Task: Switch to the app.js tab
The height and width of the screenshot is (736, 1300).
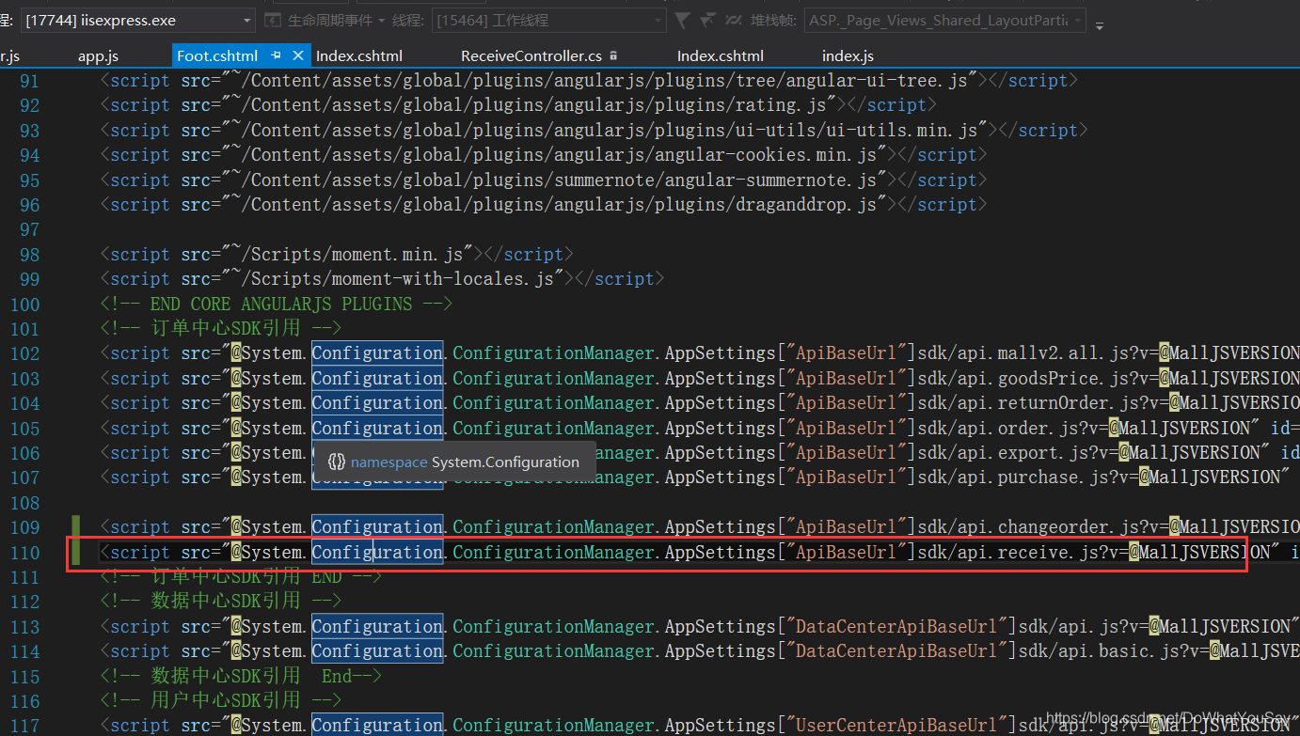Action: click(98, 56)
